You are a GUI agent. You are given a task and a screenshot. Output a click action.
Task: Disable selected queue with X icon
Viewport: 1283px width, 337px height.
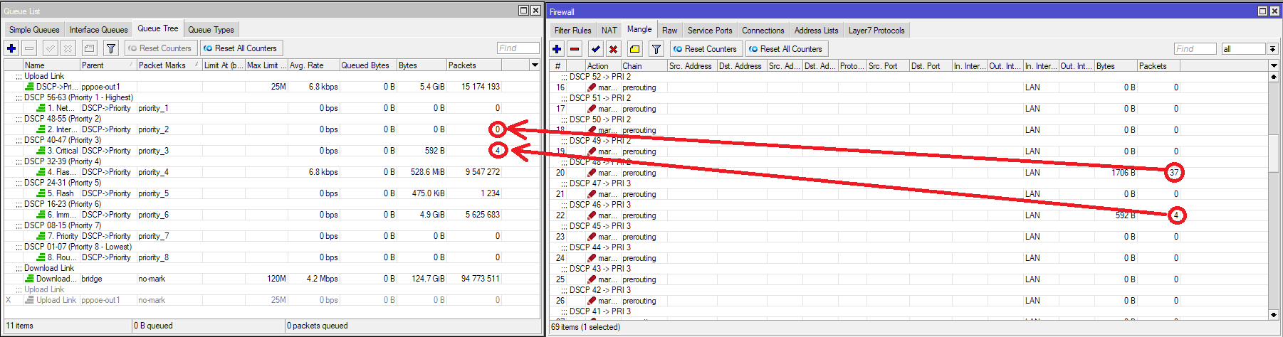pyautogui.click(x=68, y=48)
